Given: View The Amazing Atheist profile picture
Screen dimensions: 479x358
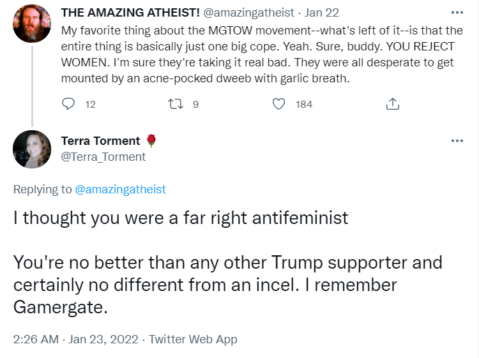Looking at the screenshot, I should 32,24.
